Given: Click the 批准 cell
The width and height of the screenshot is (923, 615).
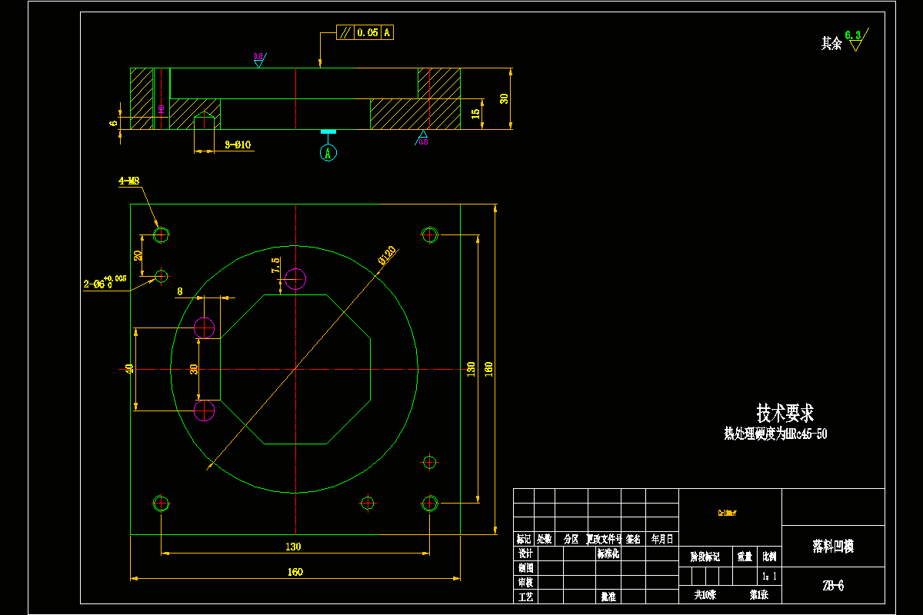Looking at the screenshot, I should (608, 597).
